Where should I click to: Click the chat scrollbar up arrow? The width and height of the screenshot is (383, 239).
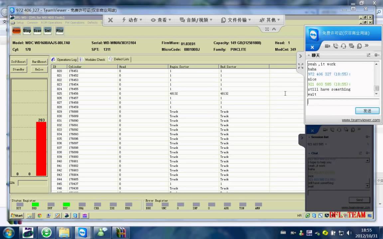click(x=376, y=64)
